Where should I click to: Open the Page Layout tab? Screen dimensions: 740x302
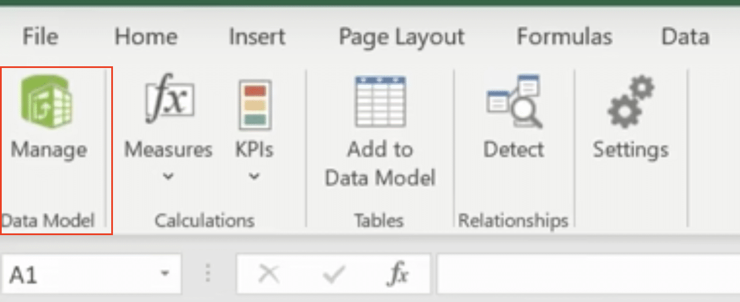click(402, 37)
